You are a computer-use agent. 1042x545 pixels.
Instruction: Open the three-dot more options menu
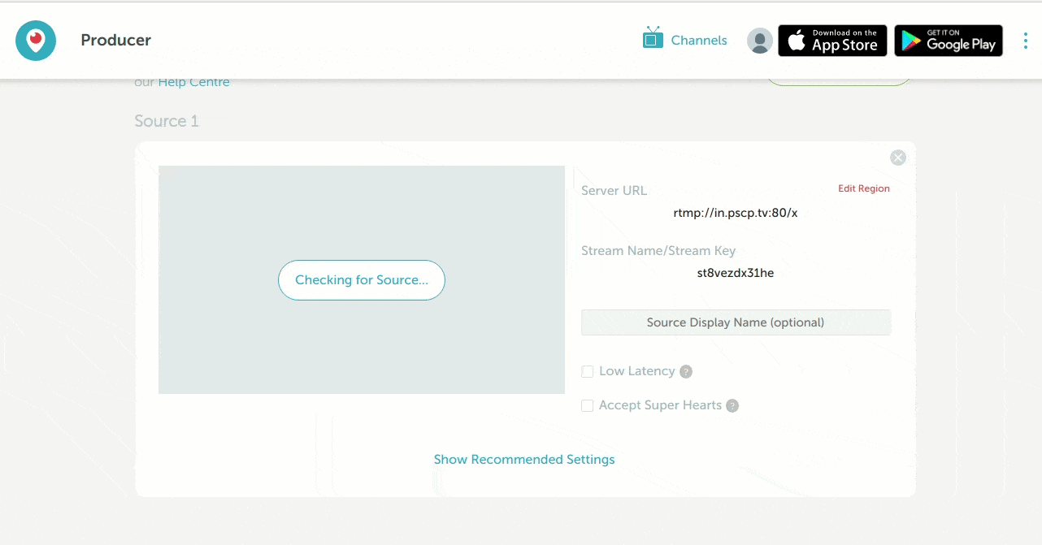coord(1026,41)
